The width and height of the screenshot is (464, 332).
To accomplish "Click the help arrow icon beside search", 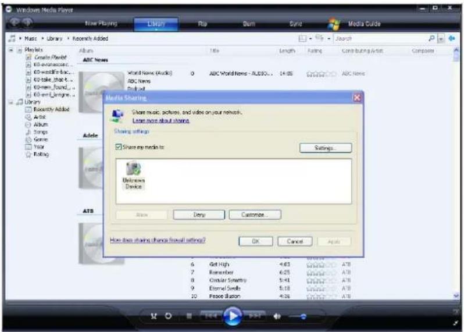I will tap(452, 38).
